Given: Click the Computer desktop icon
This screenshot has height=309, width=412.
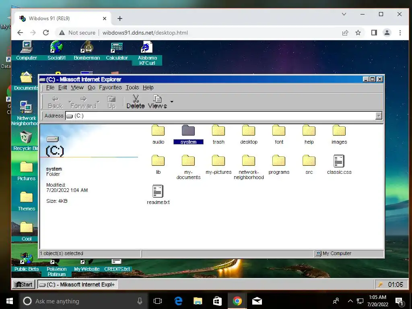Looking at the screenshot, I should [26, 50].
